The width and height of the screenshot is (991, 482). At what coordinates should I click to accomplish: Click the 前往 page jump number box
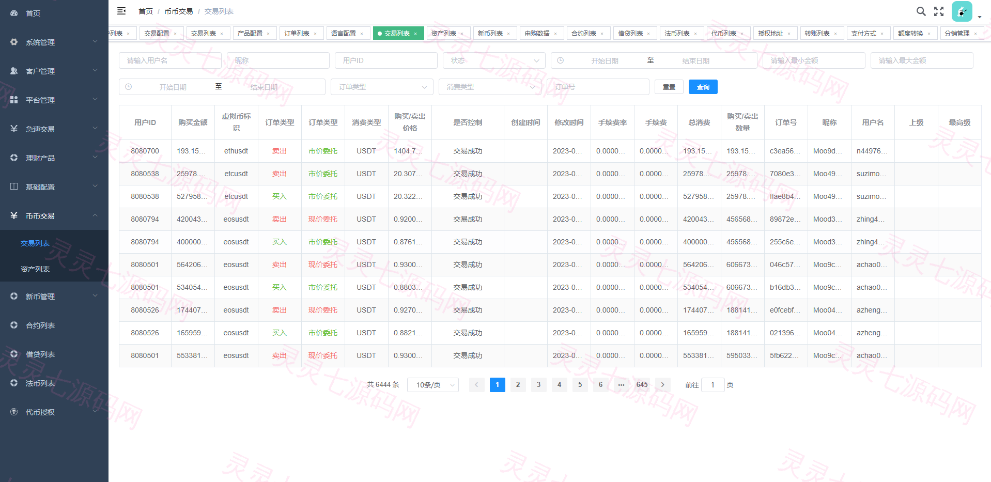click(713, 385)
